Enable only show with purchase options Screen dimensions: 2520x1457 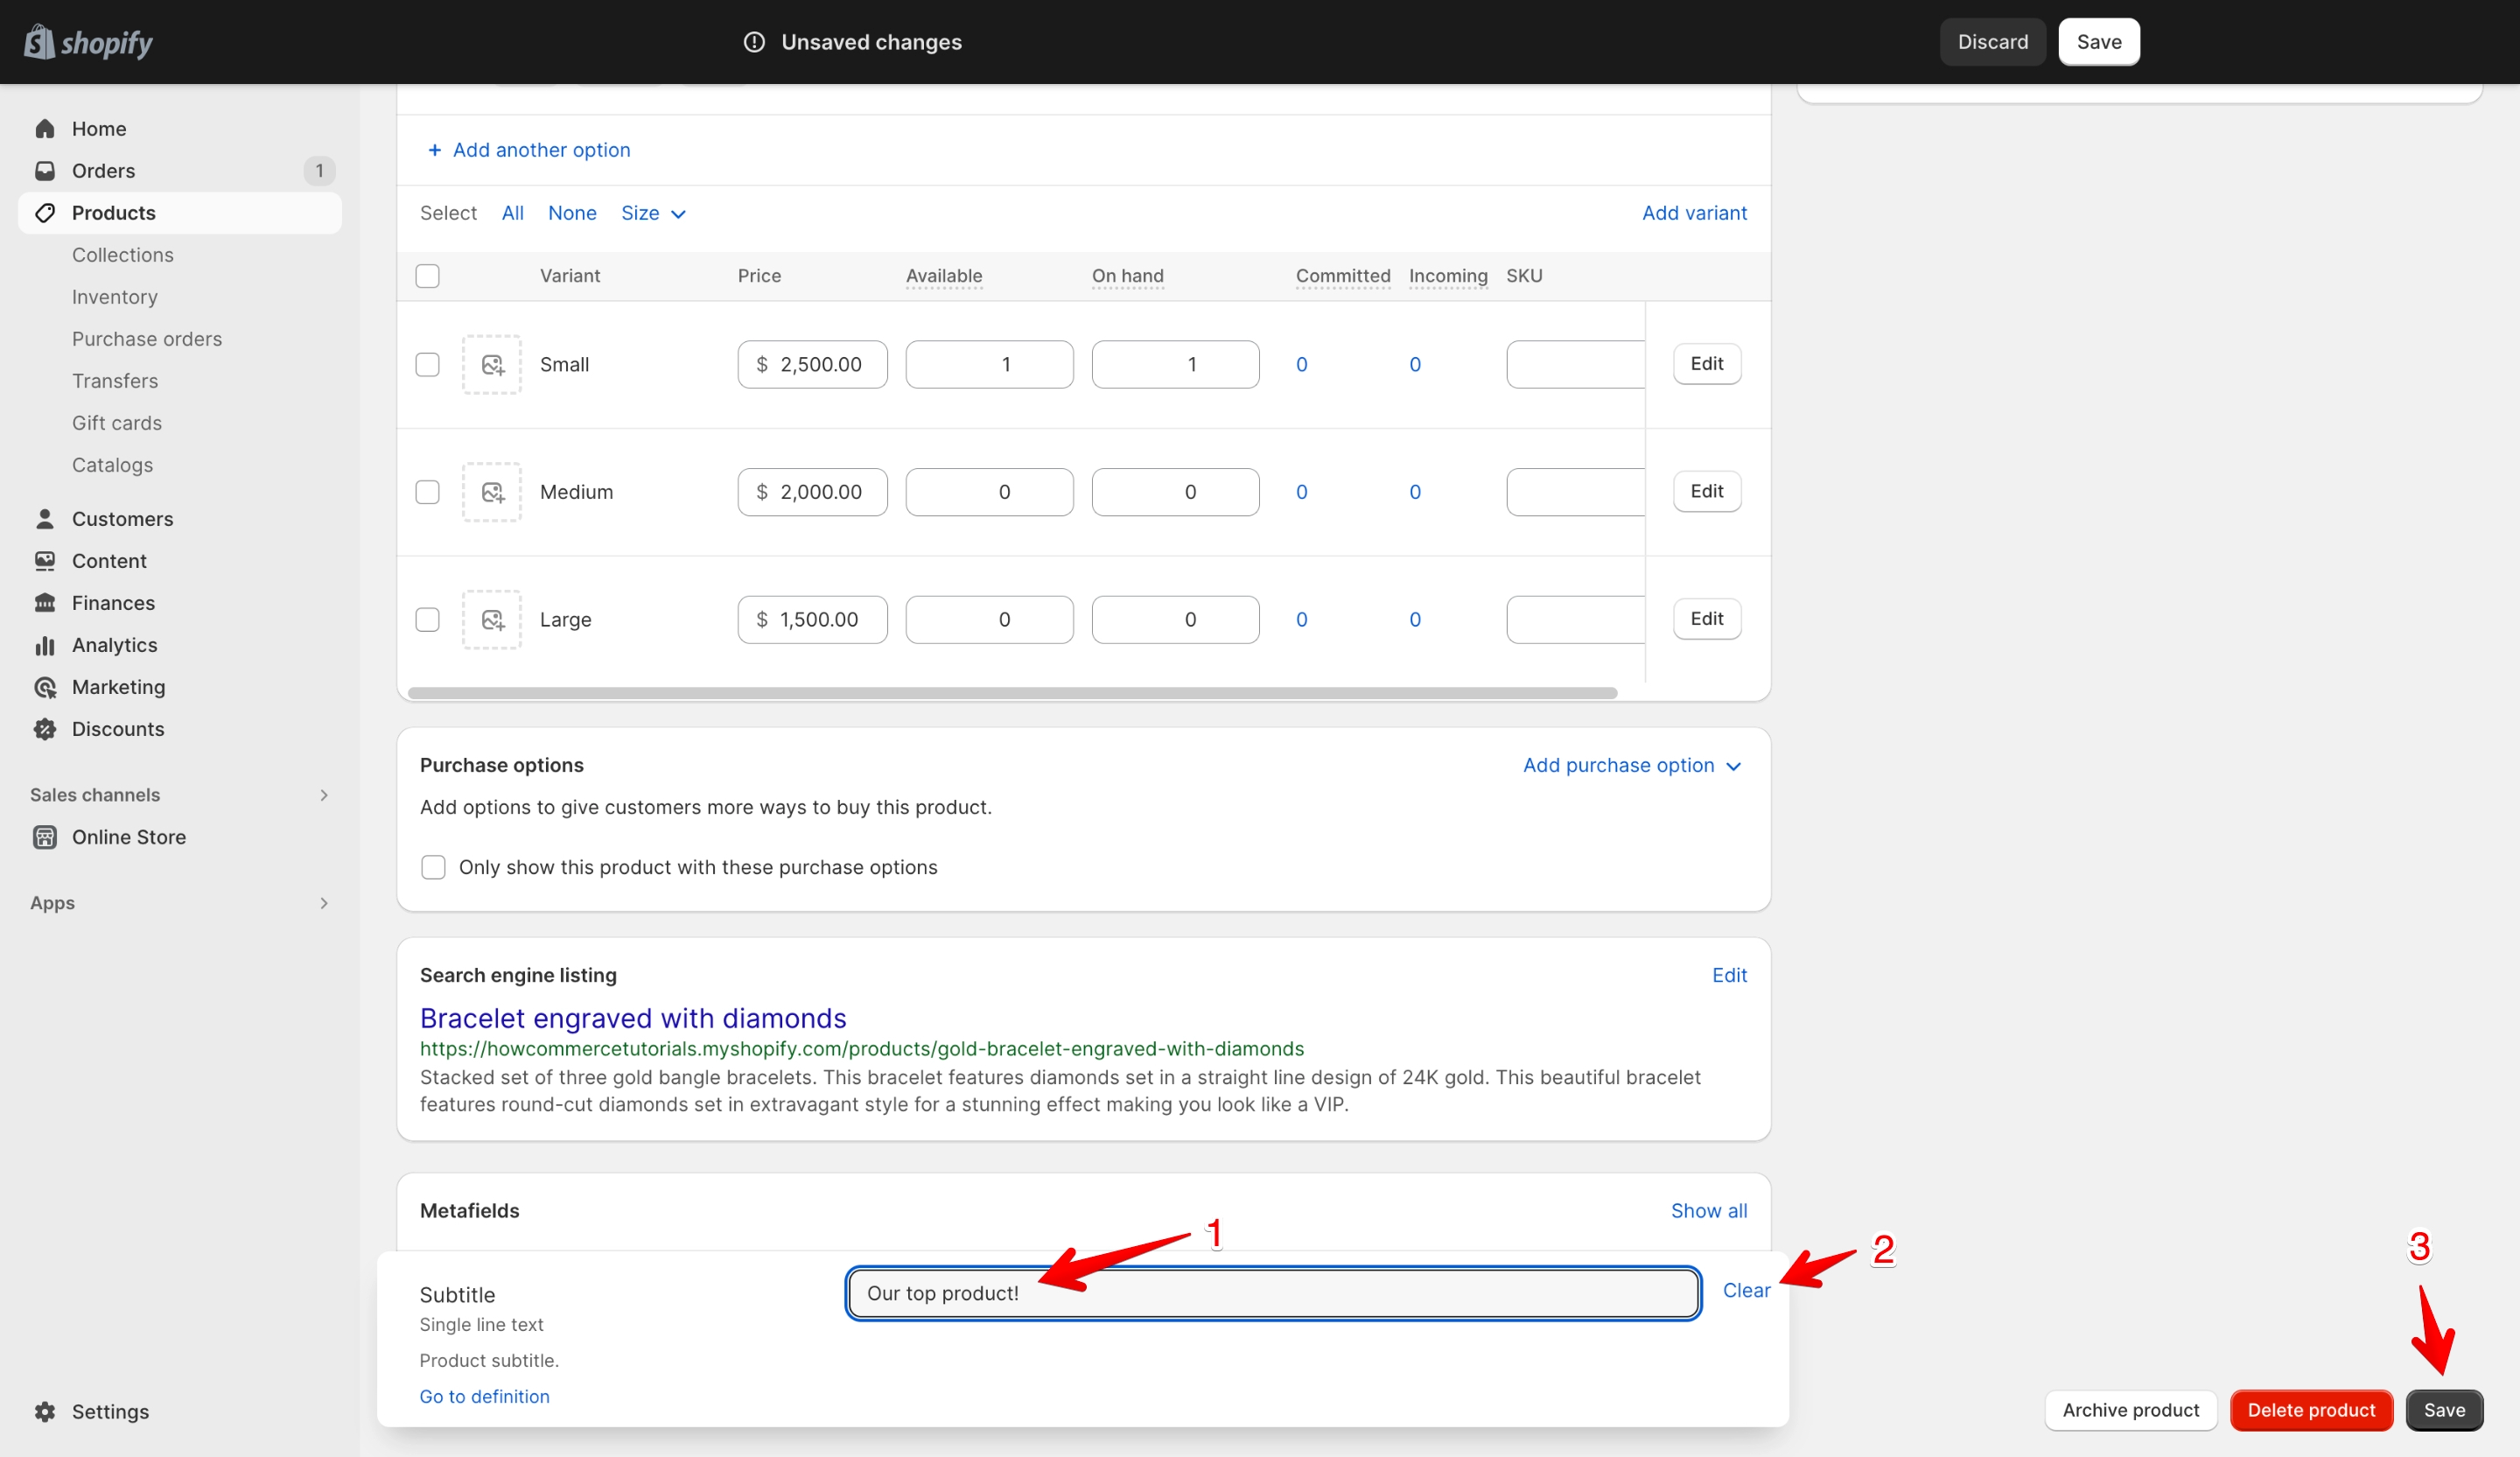[433, 867]
